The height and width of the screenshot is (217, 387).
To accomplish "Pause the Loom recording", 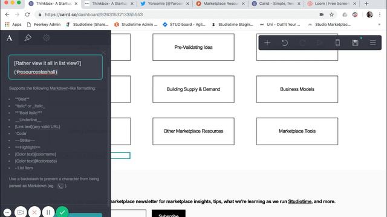I will pyautogui.click(x=48, y=212).
